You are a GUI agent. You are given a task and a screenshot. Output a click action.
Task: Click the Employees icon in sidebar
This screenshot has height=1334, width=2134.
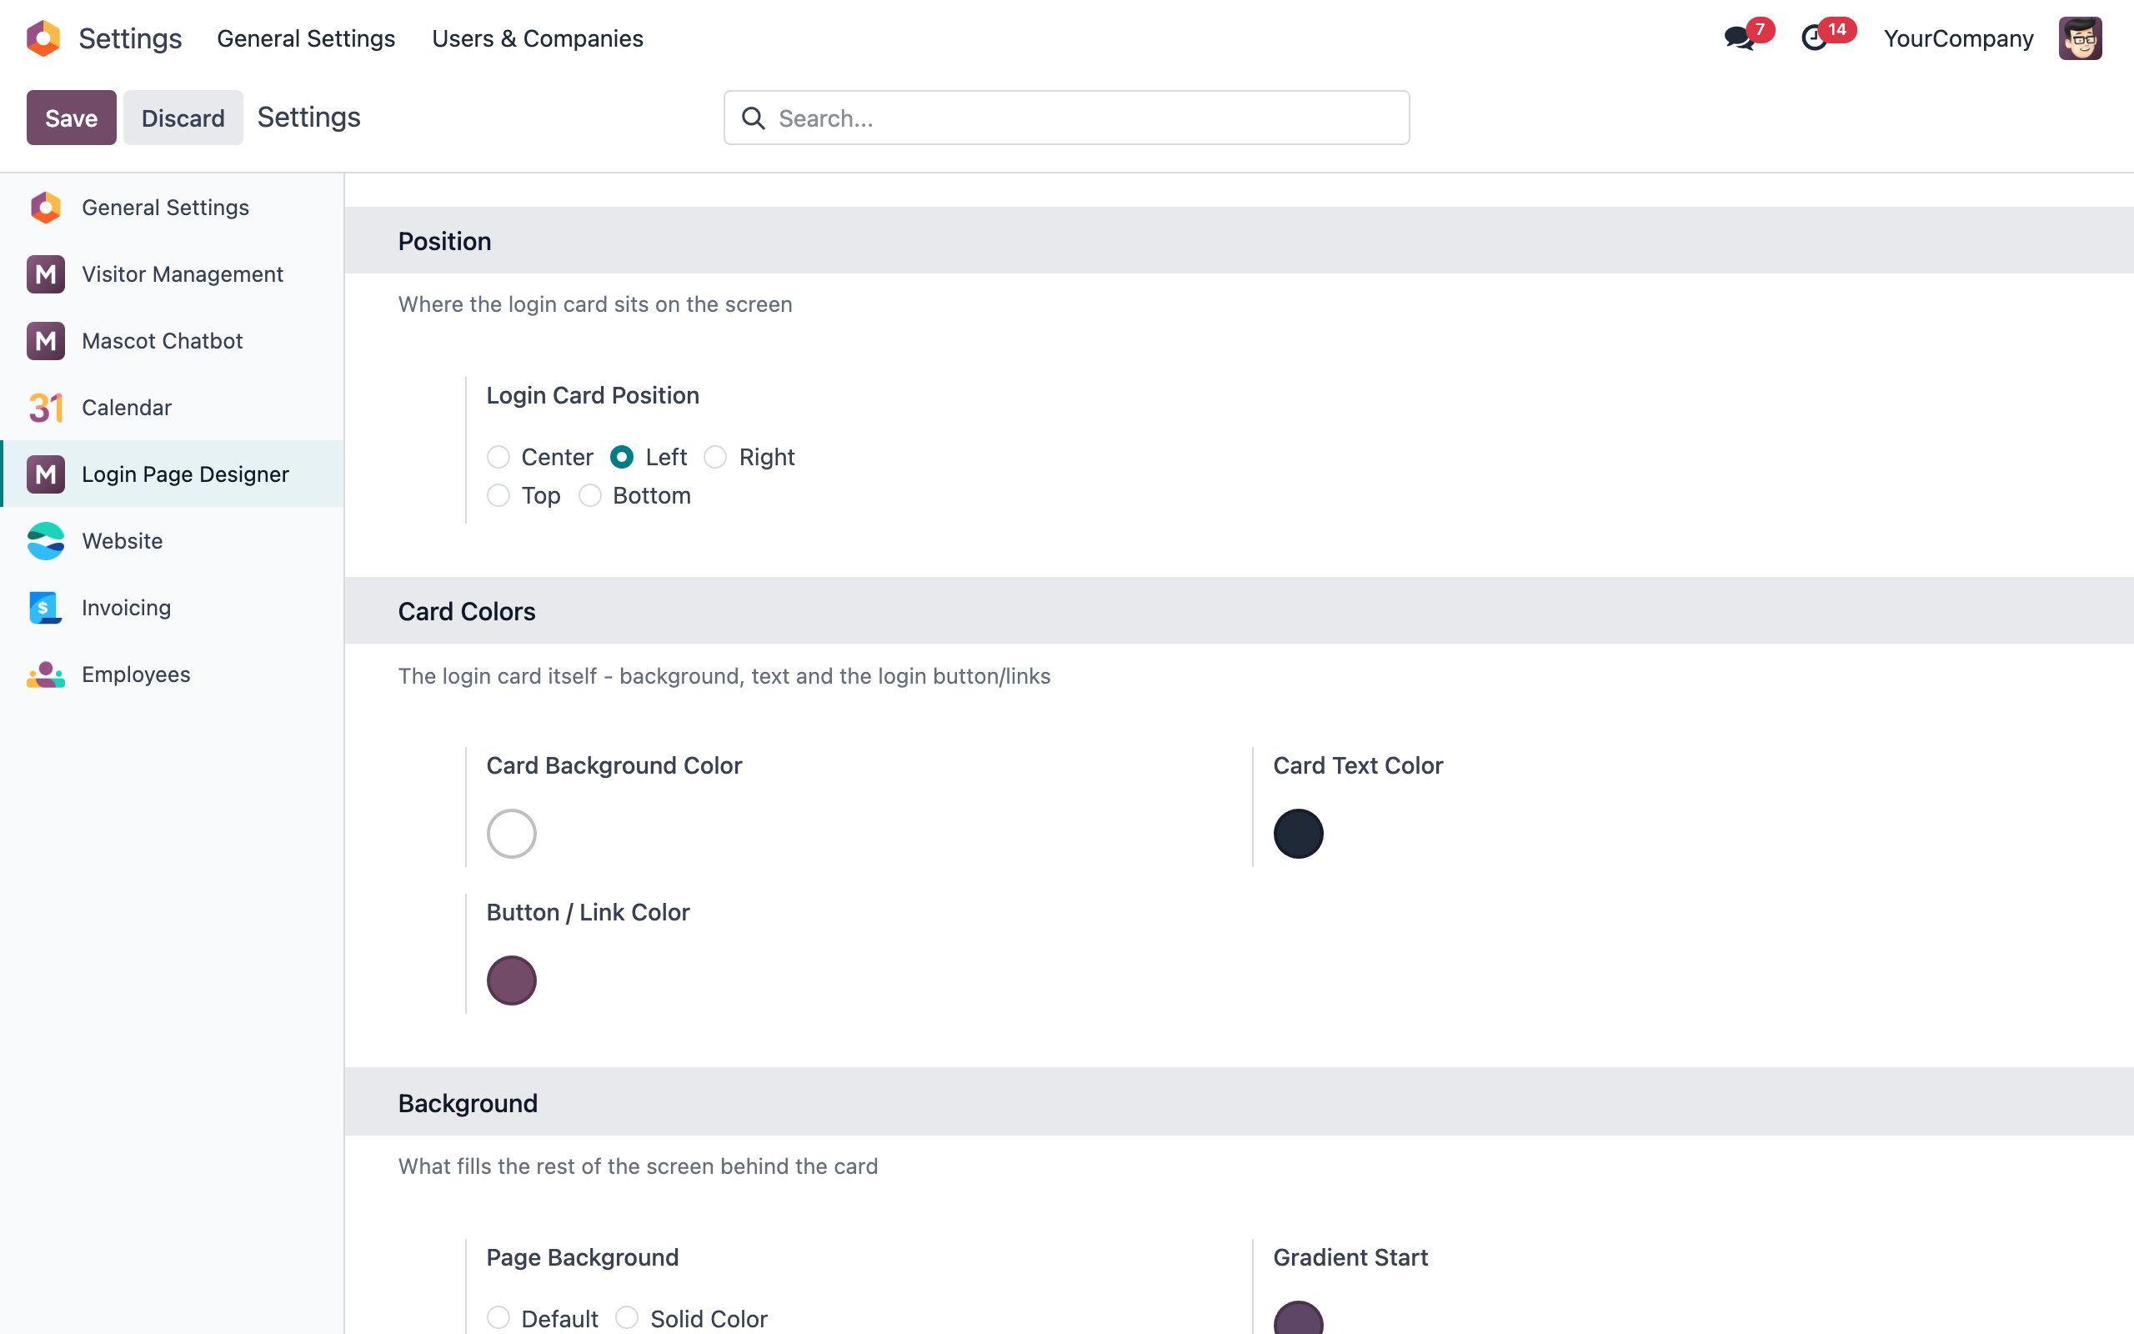pos(46,675)
